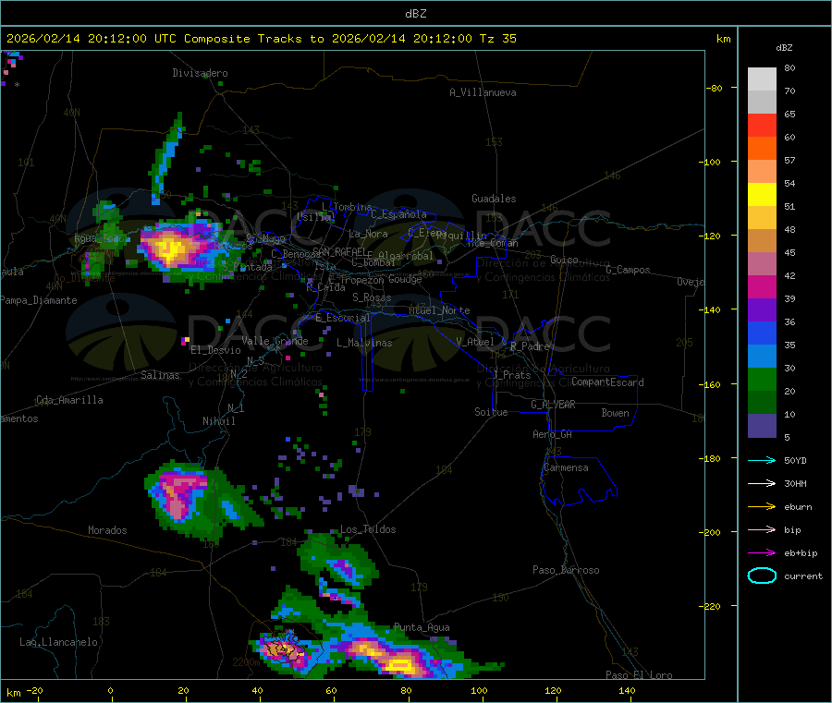Screen dimensions: 832x703
Task: Click the 'Morados' map label
Action: (107, 530)
